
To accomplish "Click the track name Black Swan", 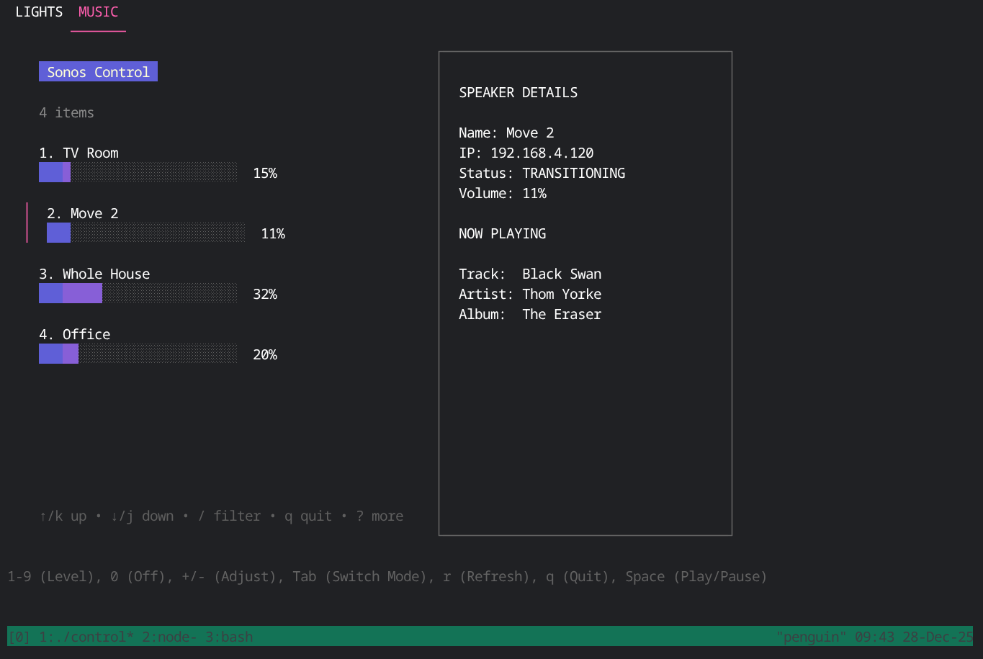I will pos(562,274).
